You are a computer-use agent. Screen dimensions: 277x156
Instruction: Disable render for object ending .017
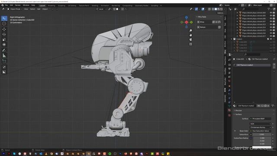click(274, 36)
